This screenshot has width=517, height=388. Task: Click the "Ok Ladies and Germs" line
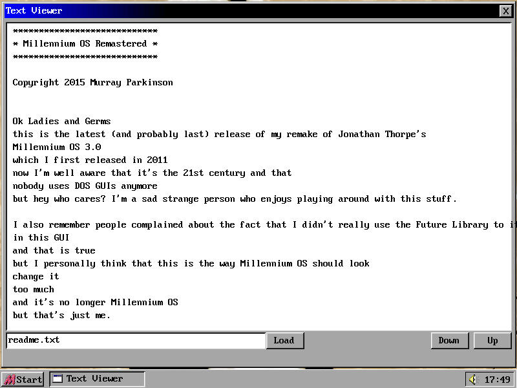click(x=61, y=122)
